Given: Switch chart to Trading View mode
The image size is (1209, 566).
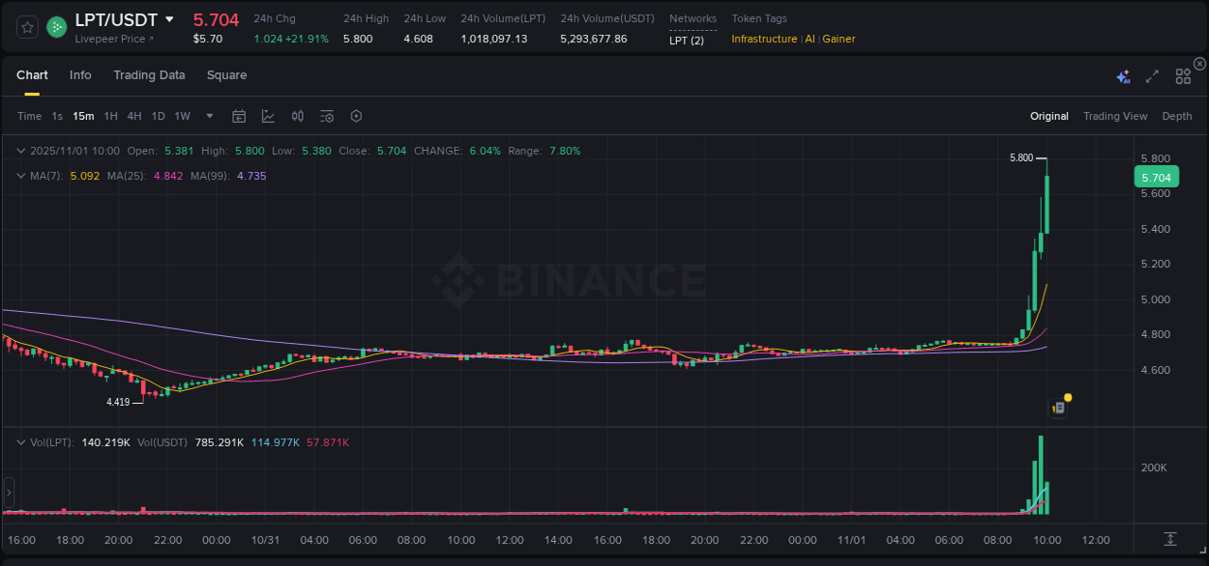Looking at the screenshot, I should tap(1115, 116).
